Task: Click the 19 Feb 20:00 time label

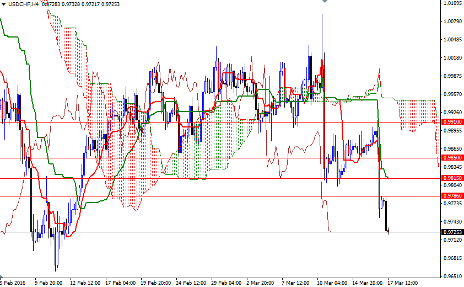Action: pyautogui.click(x=155, y=283)
